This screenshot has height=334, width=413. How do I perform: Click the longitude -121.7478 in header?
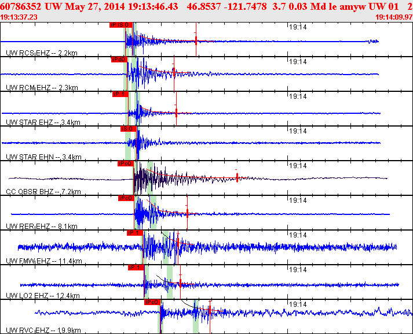(x=246, y=6)
